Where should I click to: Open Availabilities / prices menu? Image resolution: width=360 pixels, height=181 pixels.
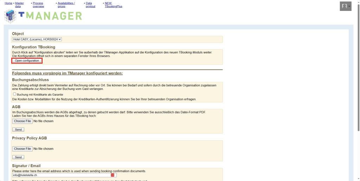click(66, 5)
